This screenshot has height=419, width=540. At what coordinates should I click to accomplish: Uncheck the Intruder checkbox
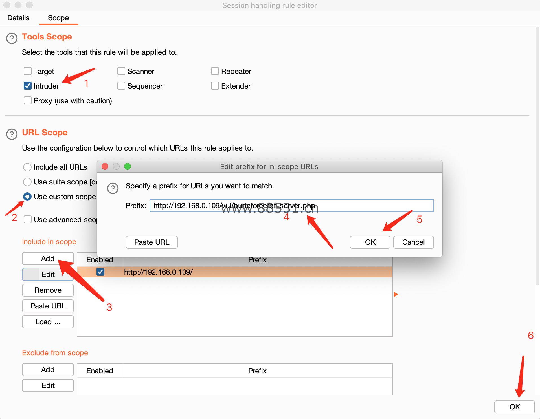[28, 86]
